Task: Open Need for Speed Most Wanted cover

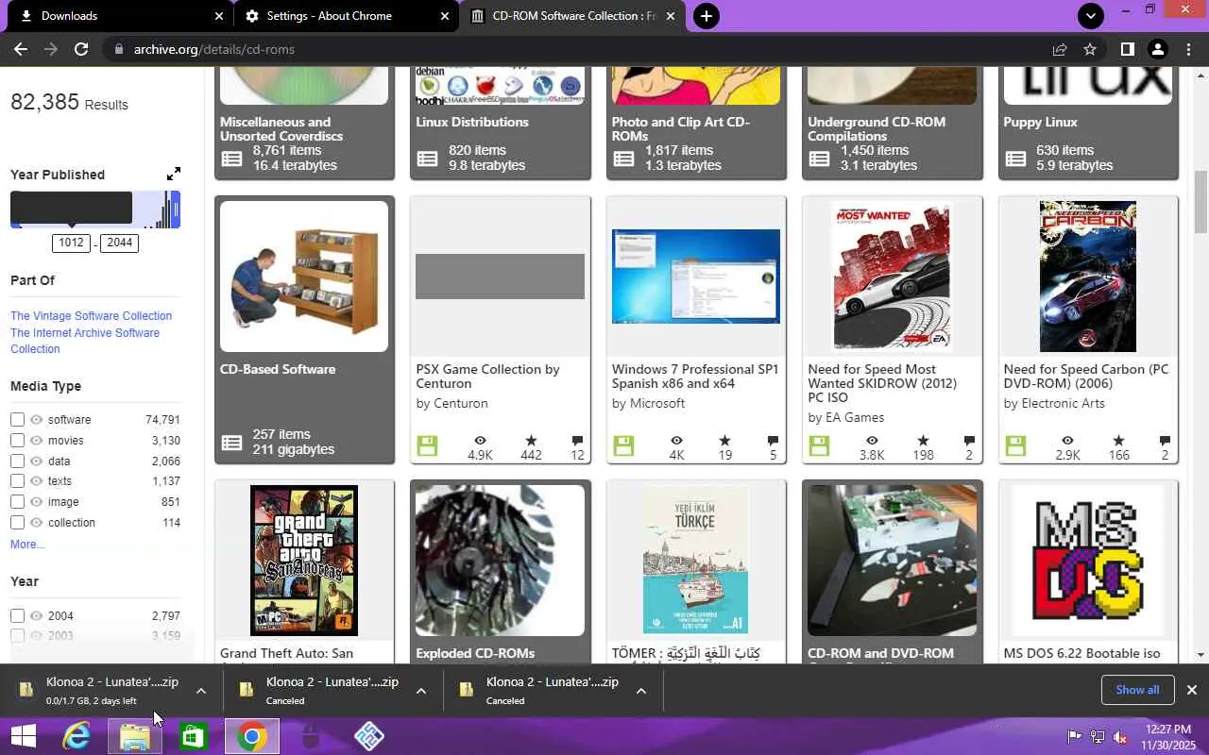Action: click(892, 277)
